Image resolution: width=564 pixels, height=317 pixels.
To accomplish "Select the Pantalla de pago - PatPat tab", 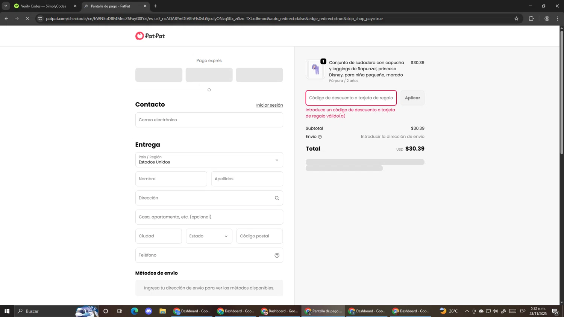I will (x=111, y=6).
